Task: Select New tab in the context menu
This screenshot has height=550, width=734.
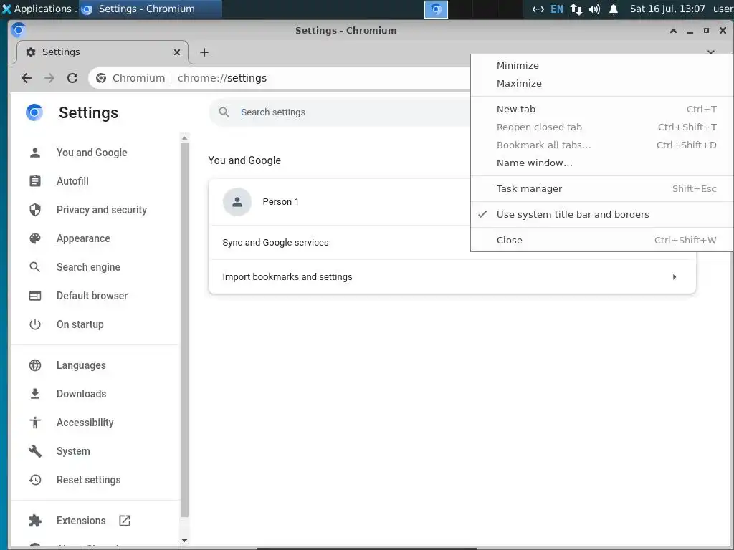Action: (602, 109)
